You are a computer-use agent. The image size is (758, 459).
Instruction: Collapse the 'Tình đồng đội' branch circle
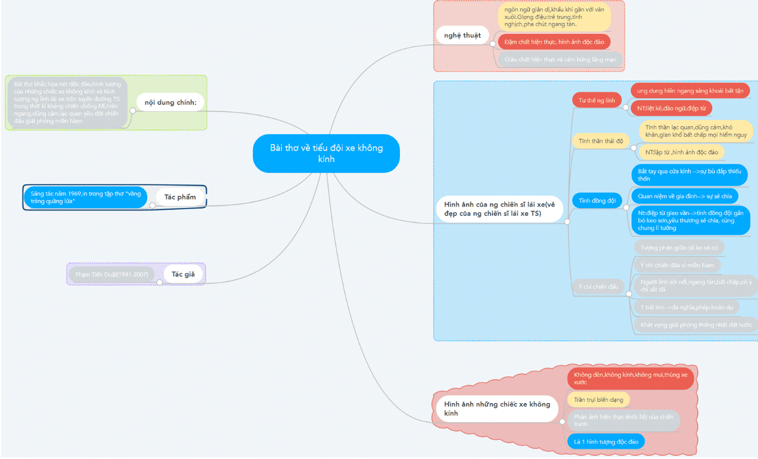[626, 208]
